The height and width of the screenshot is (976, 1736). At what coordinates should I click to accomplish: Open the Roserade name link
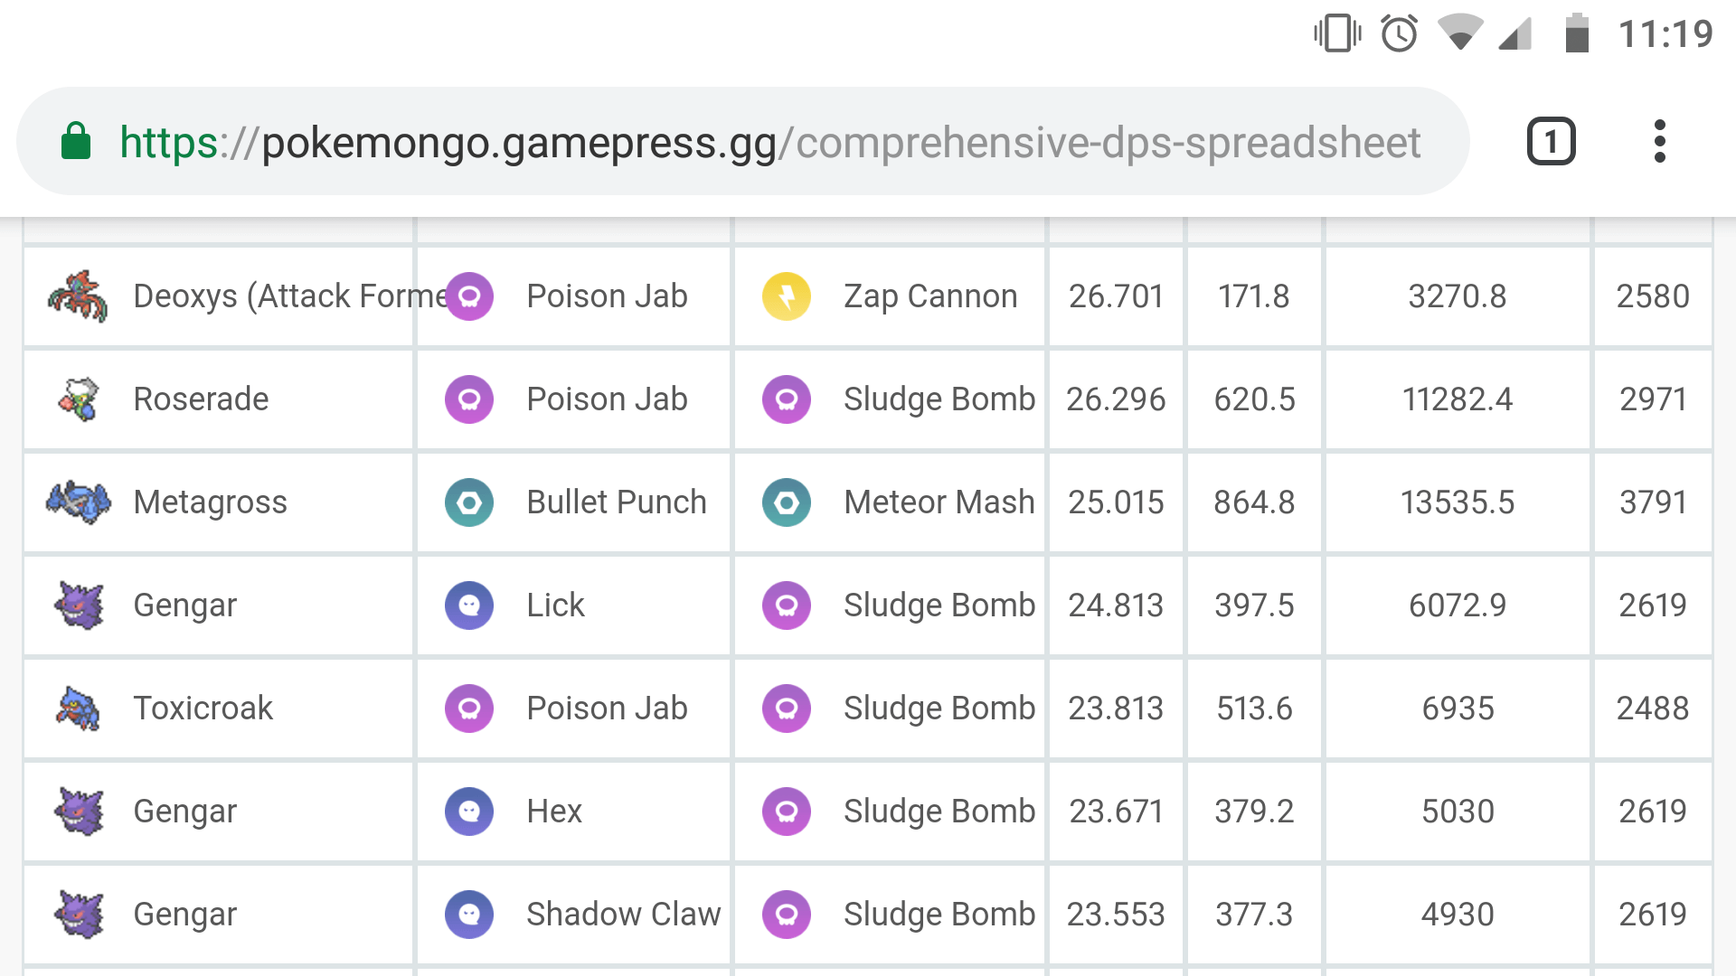[x=201, y=399]
